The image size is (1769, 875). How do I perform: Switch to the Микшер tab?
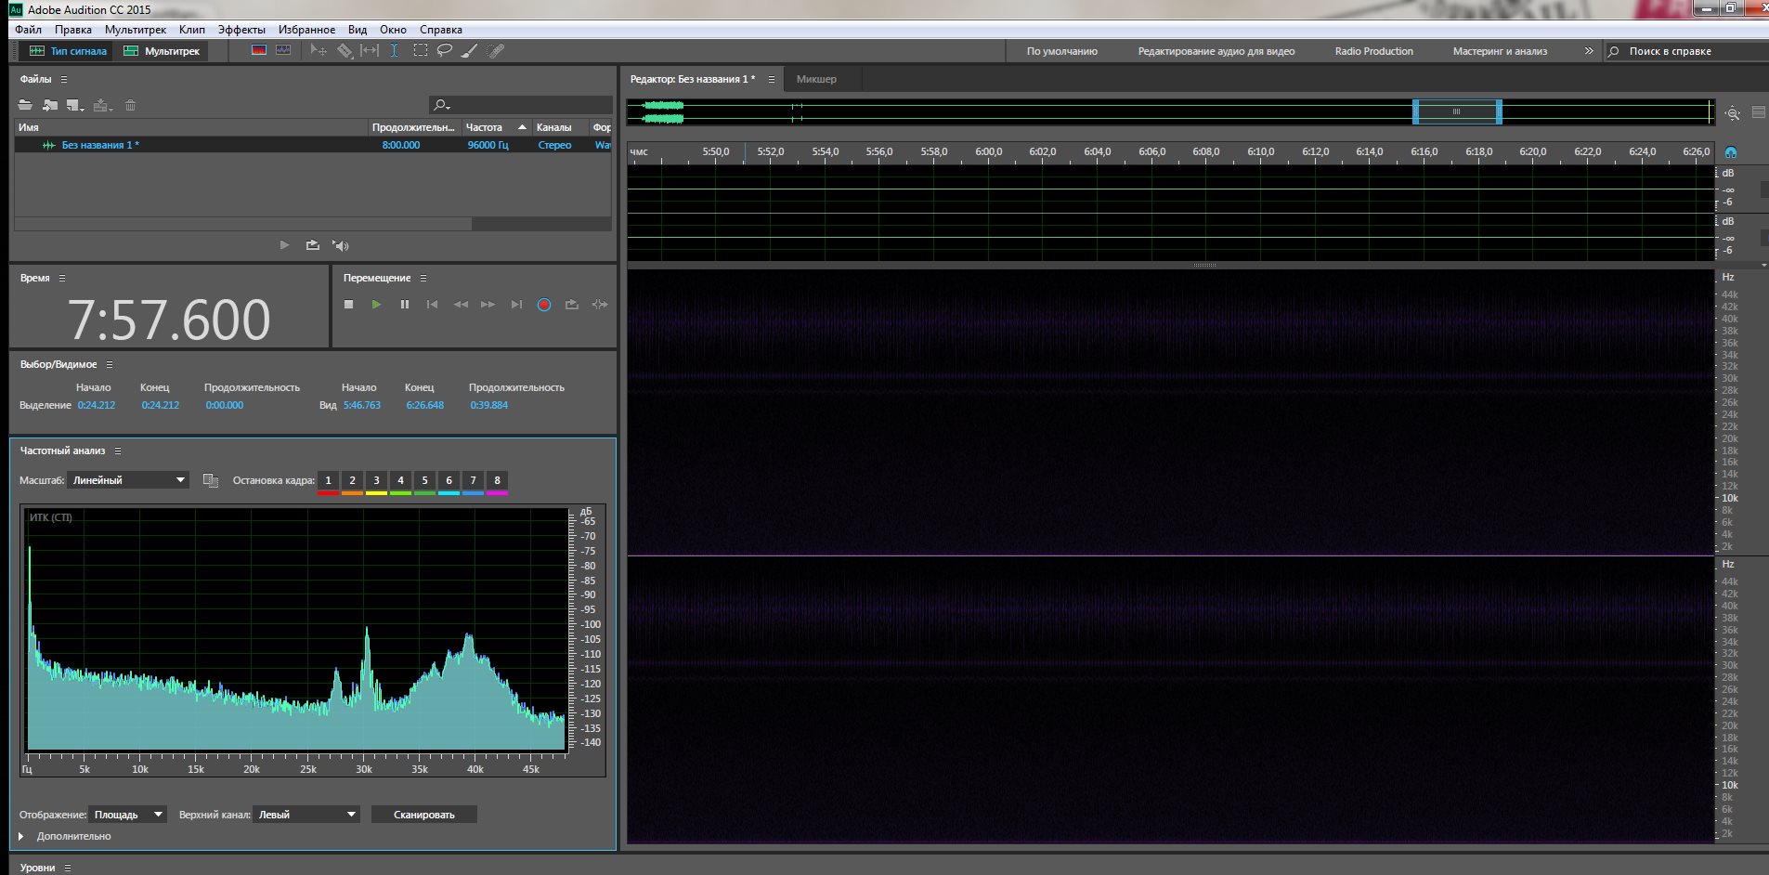point(816,79)
